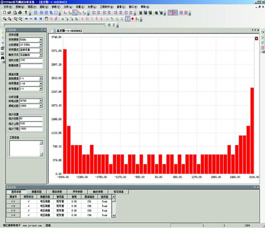Click the red close button on chart
The image size is (265, 228).
(x=256, y=39)
